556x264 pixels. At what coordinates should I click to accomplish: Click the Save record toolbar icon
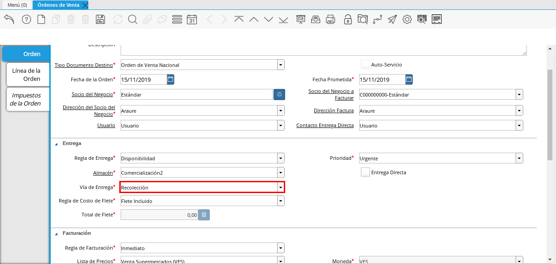tap(100, 19)
